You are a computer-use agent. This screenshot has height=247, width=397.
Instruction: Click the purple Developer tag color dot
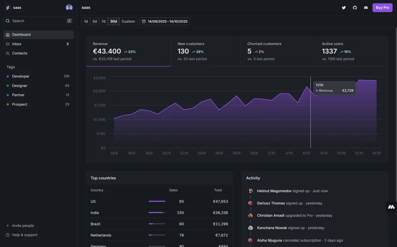point(8,76)
